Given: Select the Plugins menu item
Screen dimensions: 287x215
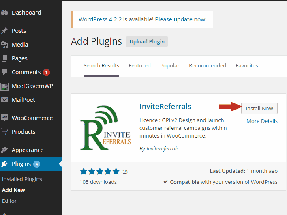Looking at the screenshot, I should coord(31,164).
